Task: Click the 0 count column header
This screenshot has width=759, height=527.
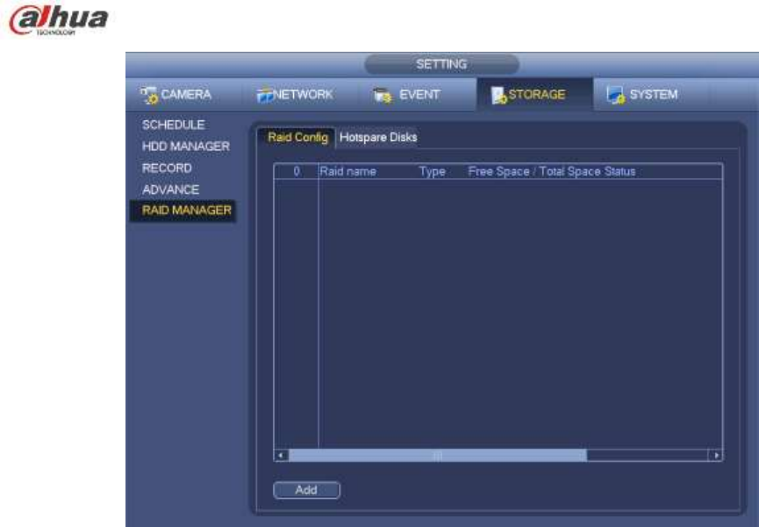Action: (x=297, y=171)
